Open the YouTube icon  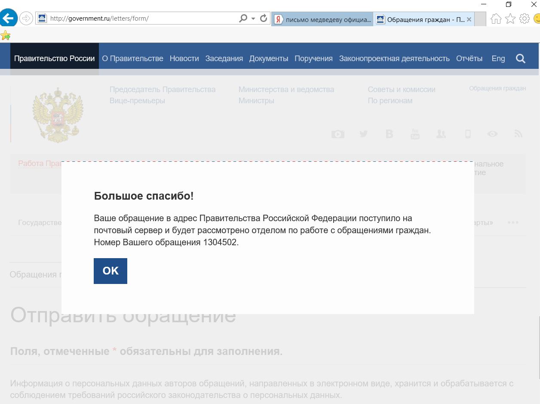(415, 134)
